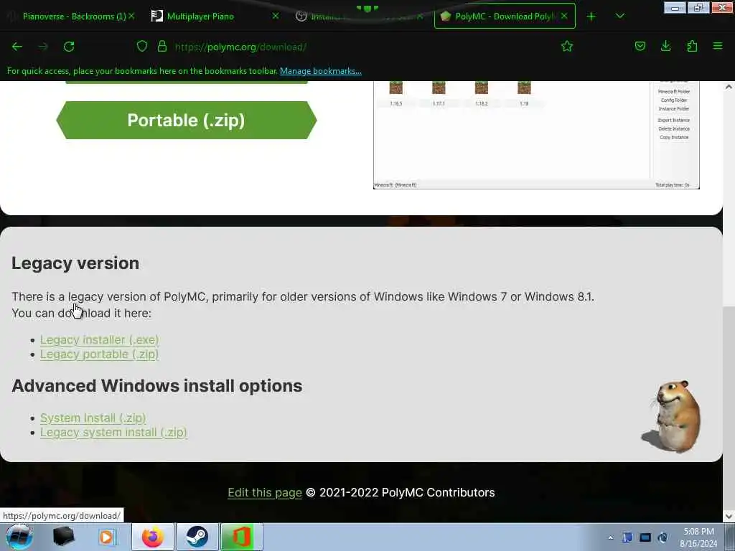Bookmark this page with the star icon
735x551 pixels.
point(567,46)
